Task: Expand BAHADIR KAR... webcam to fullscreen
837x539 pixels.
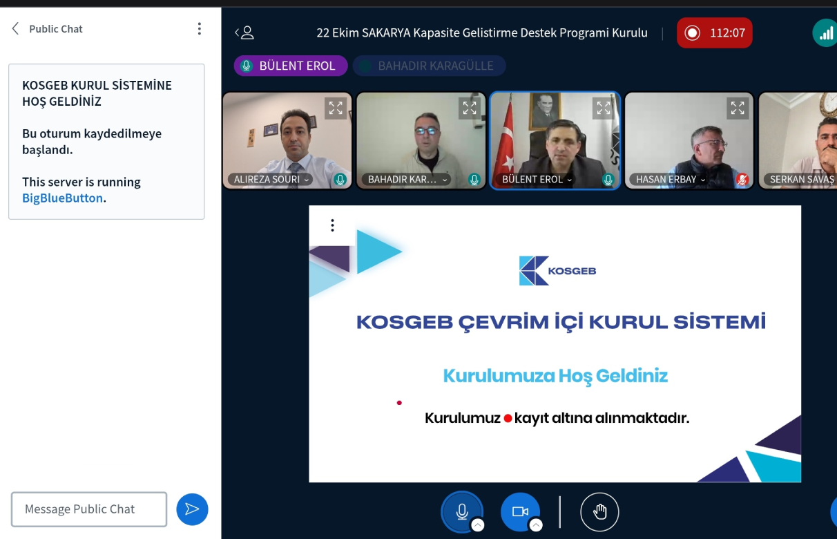Action: 470,108
